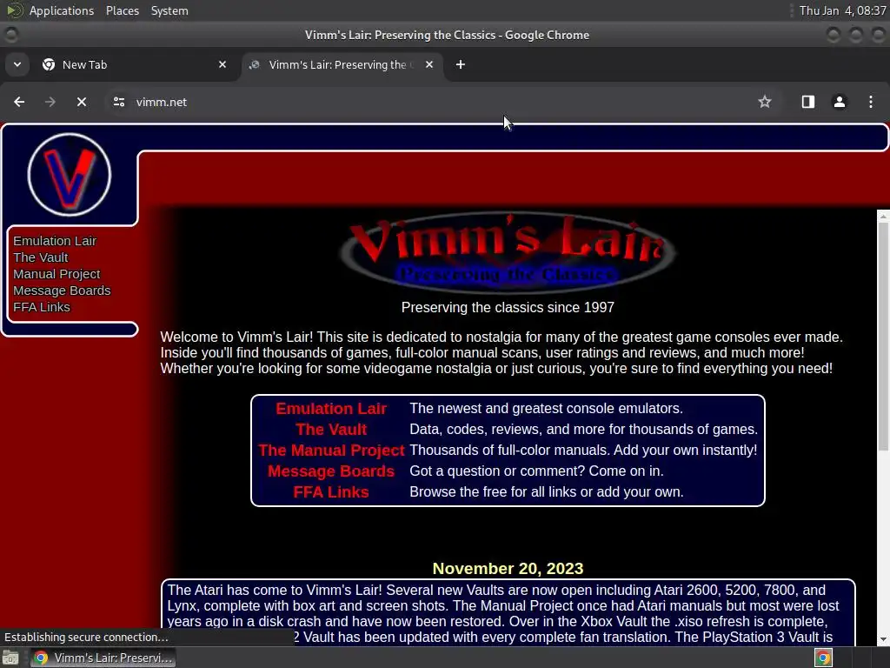Screen dimensions: 890x668
Task: Click 'Got a question or comment? Come on in.'
Action: point(536,471)
